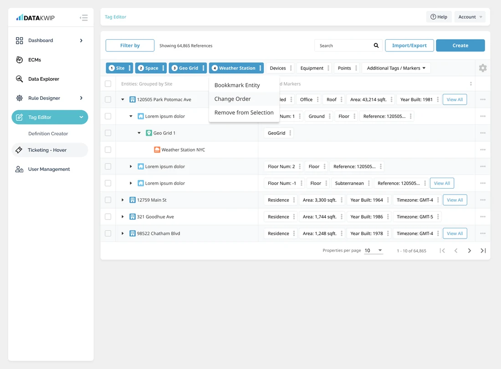This screenshot has height=369, width=501.
Task: Open the Geo Grid tag kebab menu
Action: point(203,68)
